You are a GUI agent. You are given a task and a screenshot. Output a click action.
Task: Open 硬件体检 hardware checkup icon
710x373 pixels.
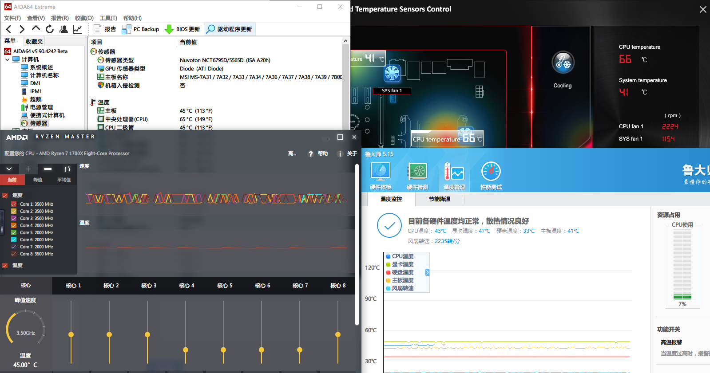point(380,171)
